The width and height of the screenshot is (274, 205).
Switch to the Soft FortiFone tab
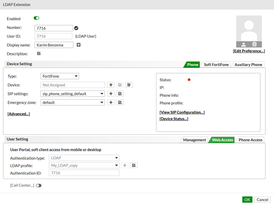point(216,64)
